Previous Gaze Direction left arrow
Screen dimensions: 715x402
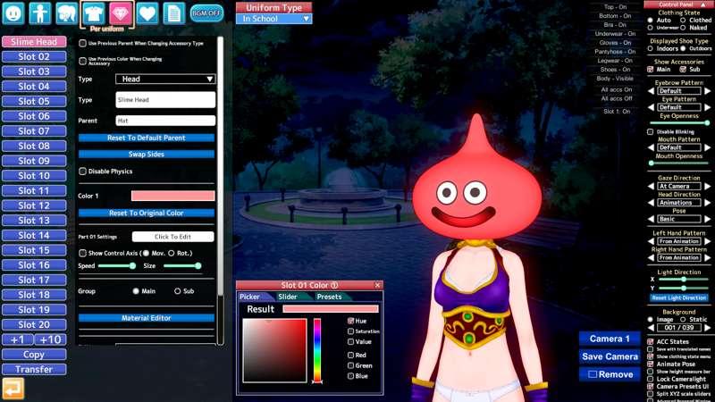pyautogui.click(x=652, y=187)
